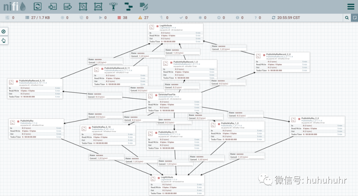Image resolution: width=358 pixels, height=196 pixels.
Task: Click the GenerateFlowFile processor icon
Action: pyautogui.click(x=151, y=96)
